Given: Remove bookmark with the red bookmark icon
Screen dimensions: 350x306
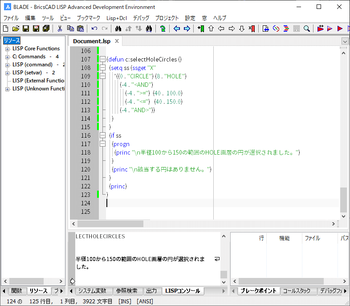Looking at the screenshot, I should pos(252,29).
